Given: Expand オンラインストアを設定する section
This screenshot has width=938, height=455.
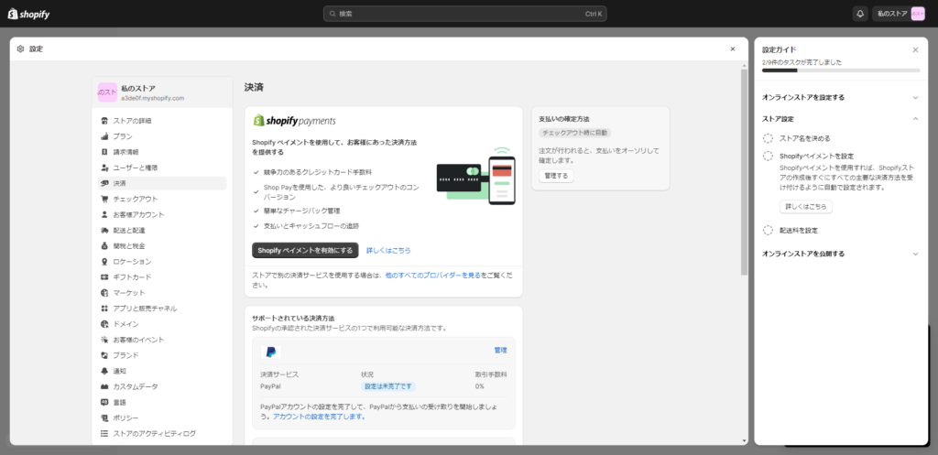Looking at the screenshot, I should click(x=841, y=97).
